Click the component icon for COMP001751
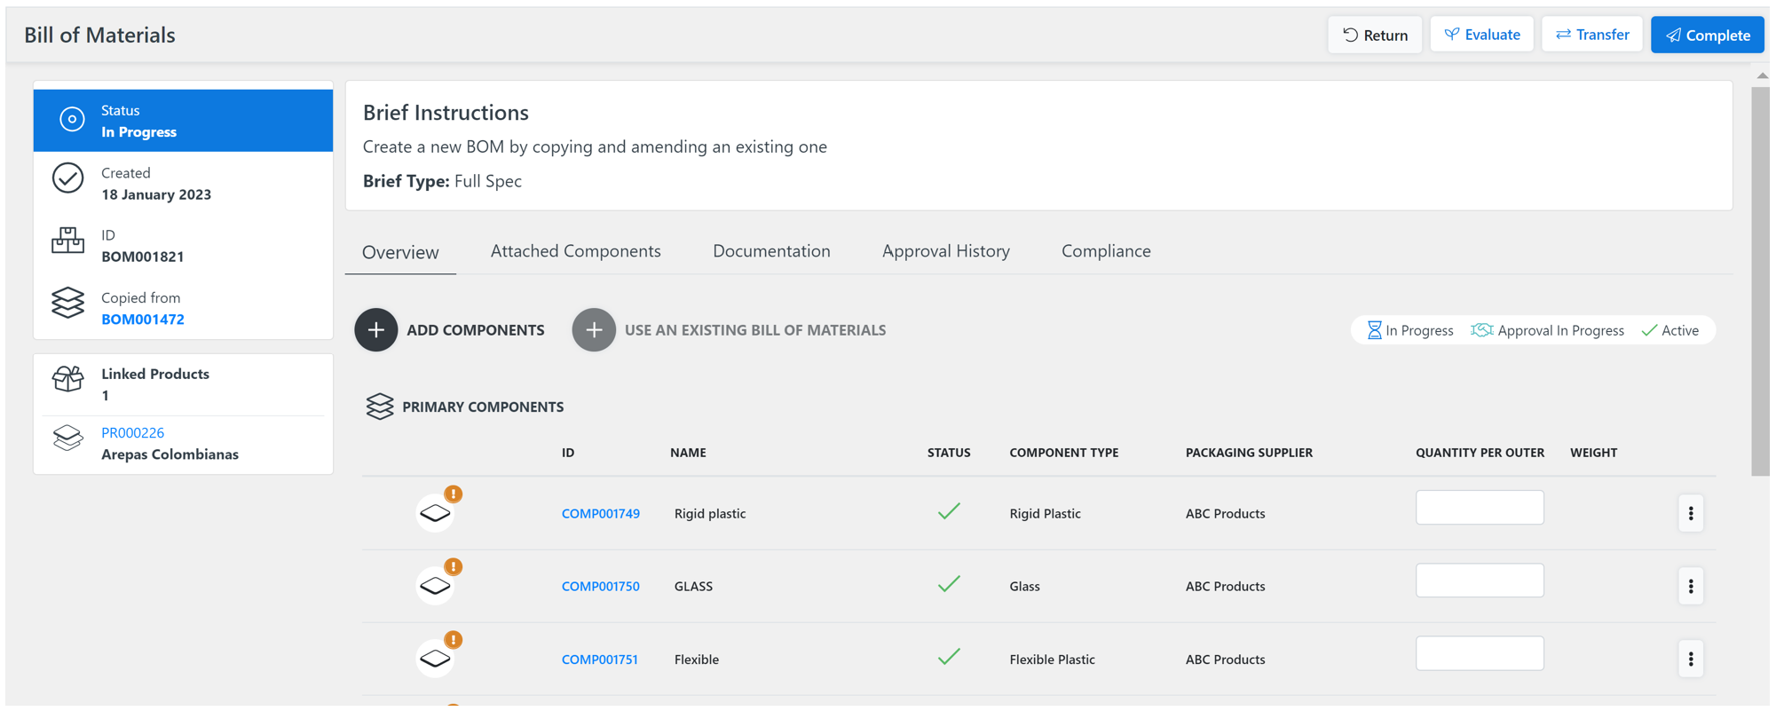 435,660
